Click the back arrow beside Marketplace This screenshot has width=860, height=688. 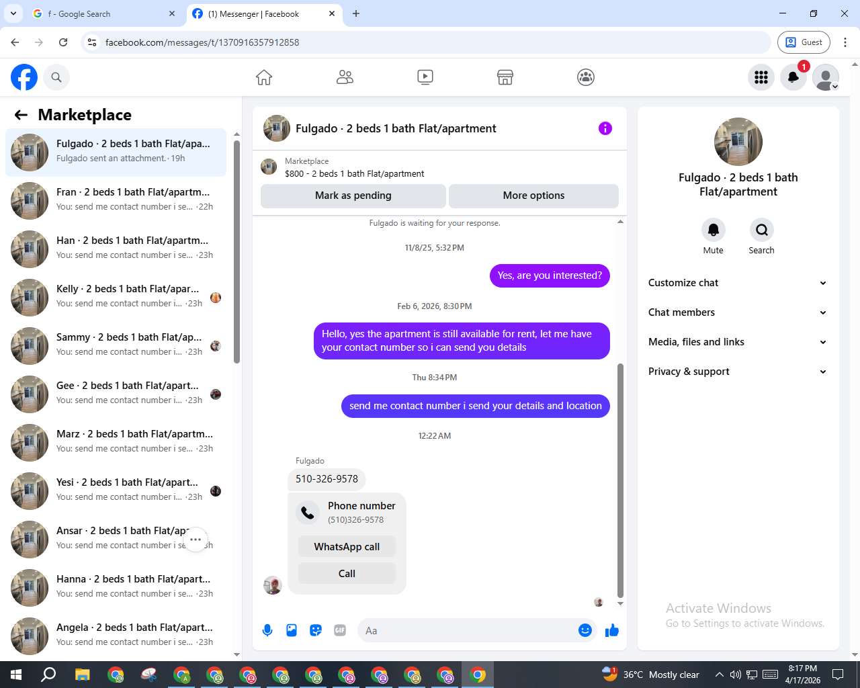21,115
